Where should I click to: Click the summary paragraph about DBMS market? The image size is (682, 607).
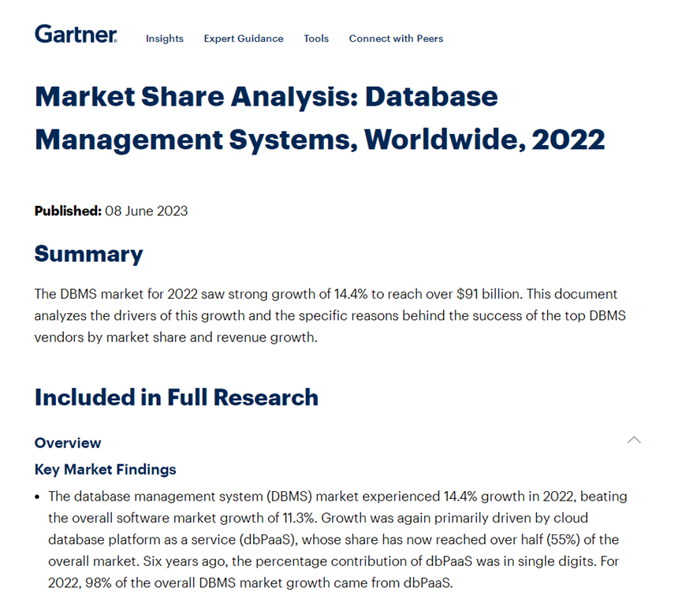[x=330, y=315]
